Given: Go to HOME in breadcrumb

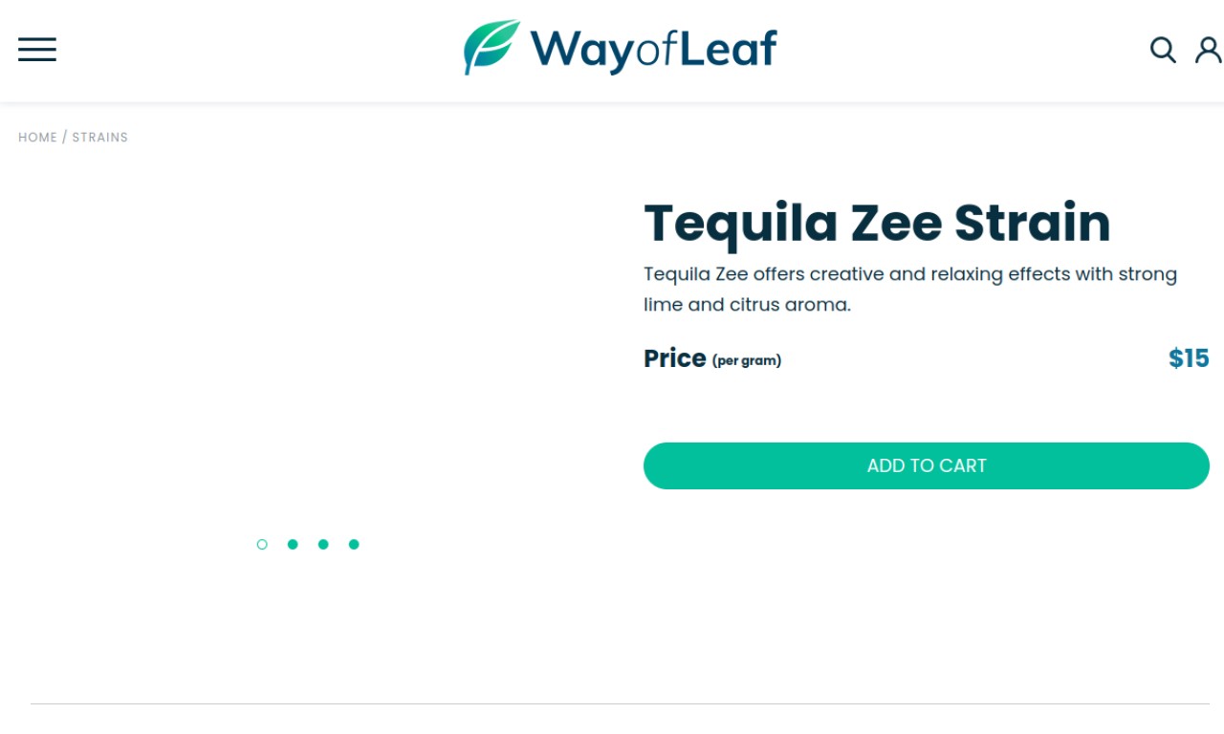Looking at the screenshot, I should 37,138.
